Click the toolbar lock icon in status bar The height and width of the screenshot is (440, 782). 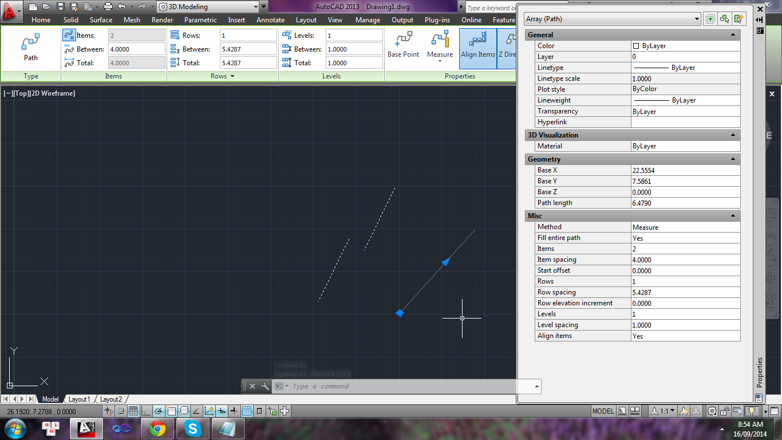pyautogui.click(x=725, y=411)
